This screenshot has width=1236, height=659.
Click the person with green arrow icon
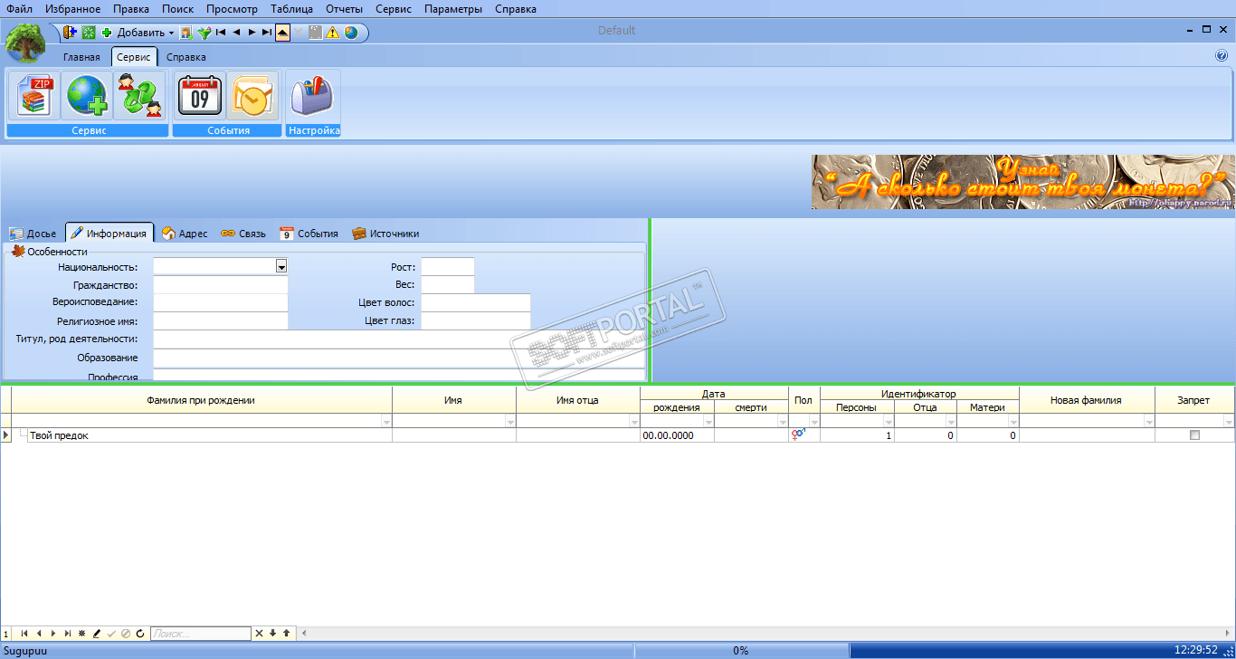coord(186,33)
